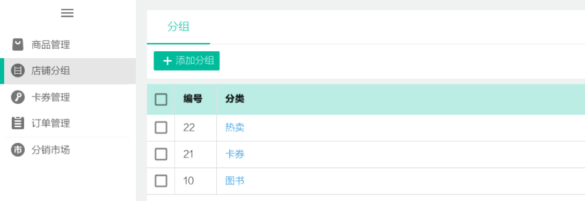Toggle the hamburger sidebar menu icon

(x=68, y=13)
